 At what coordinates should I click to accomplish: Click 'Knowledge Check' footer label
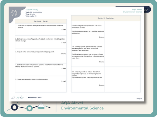coord(35,97)
